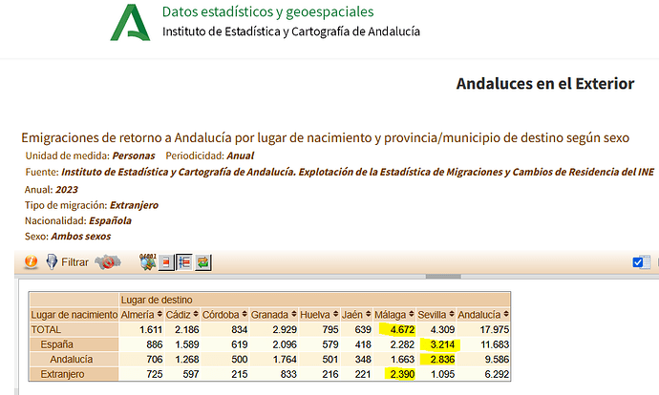
Task: Click the Filtrar label
Action: (74, 261)
